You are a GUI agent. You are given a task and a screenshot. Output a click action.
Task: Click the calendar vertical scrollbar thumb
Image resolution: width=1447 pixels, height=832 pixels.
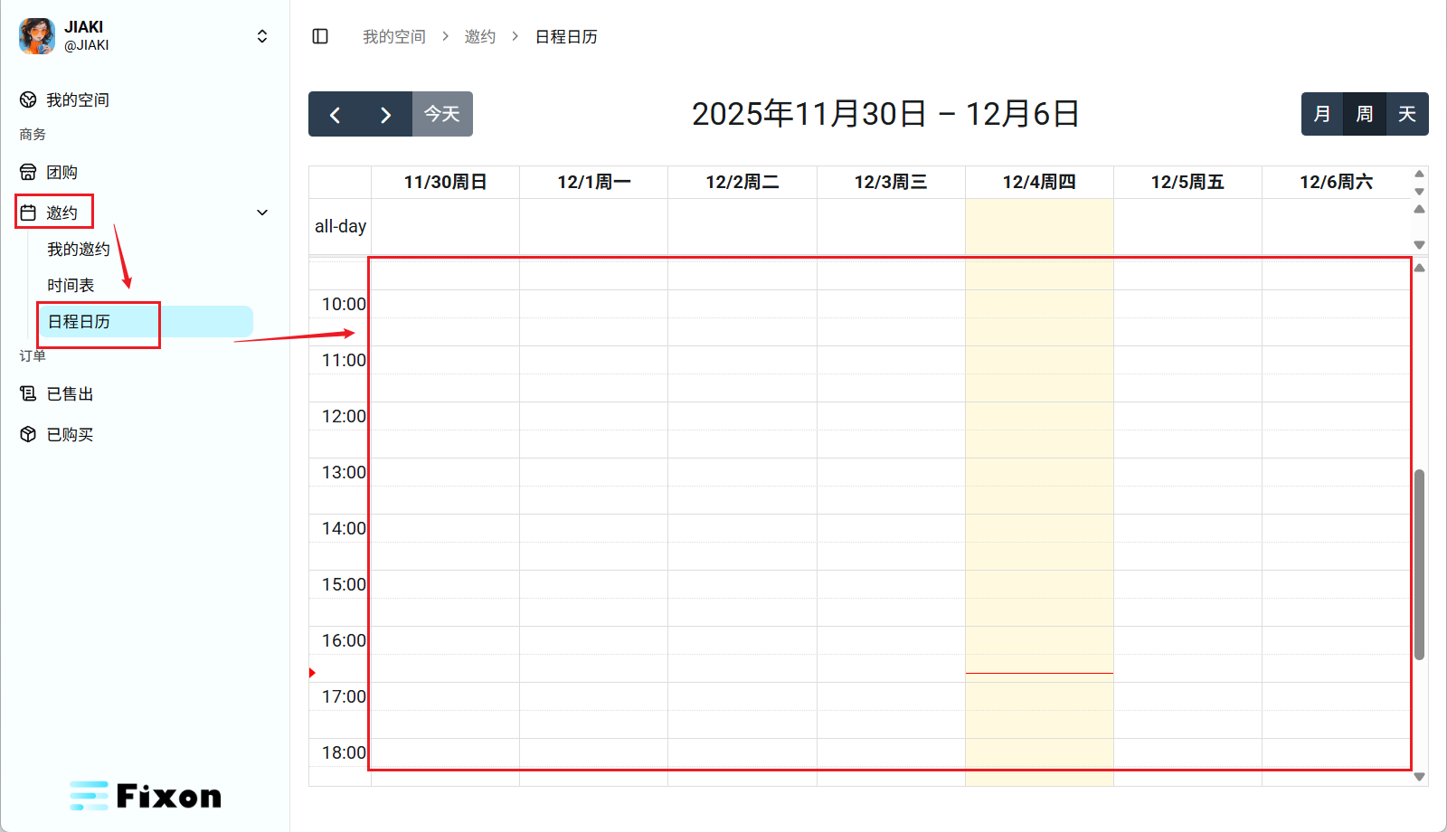pos(1419,564)
